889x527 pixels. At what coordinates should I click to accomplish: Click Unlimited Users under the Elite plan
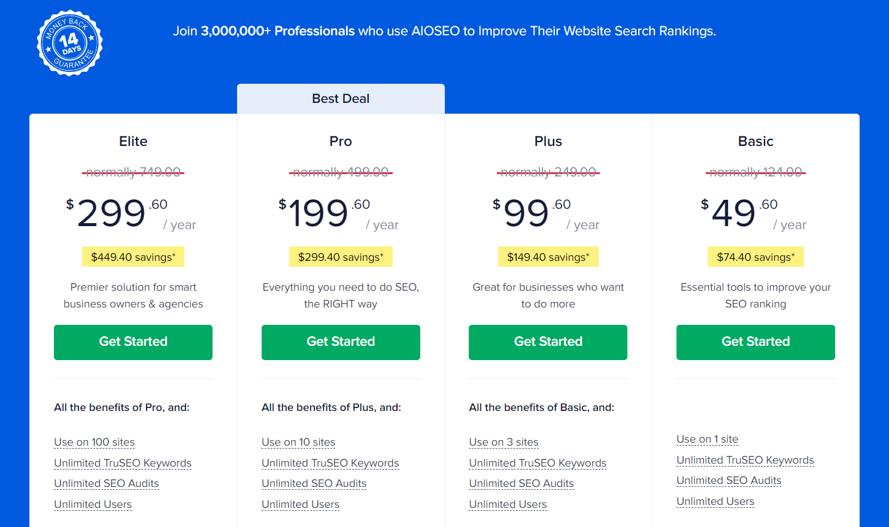pos(93,504)
